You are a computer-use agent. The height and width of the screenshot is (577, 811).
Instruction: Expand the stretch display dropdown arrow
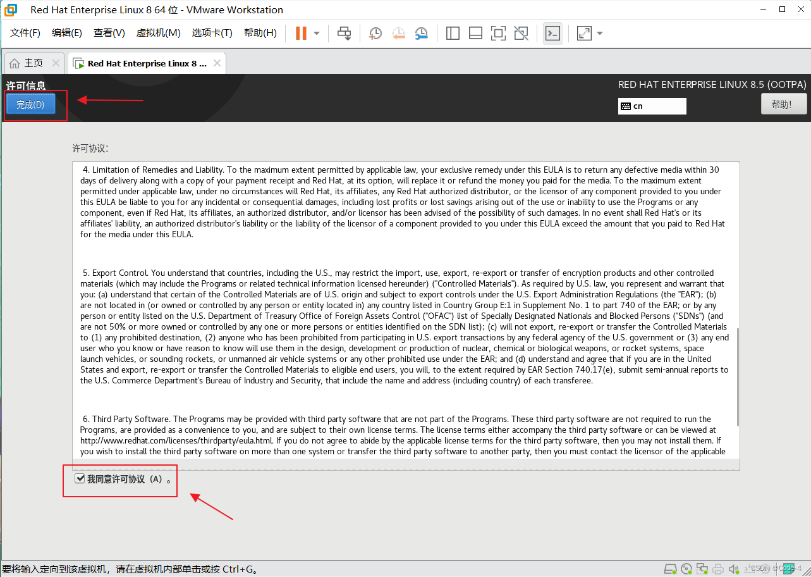600,33
